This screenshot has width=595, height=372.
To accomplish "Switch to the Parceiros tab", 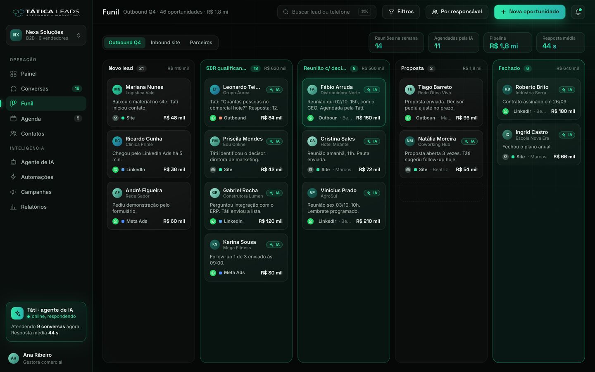I will click(x=201, y=43).
